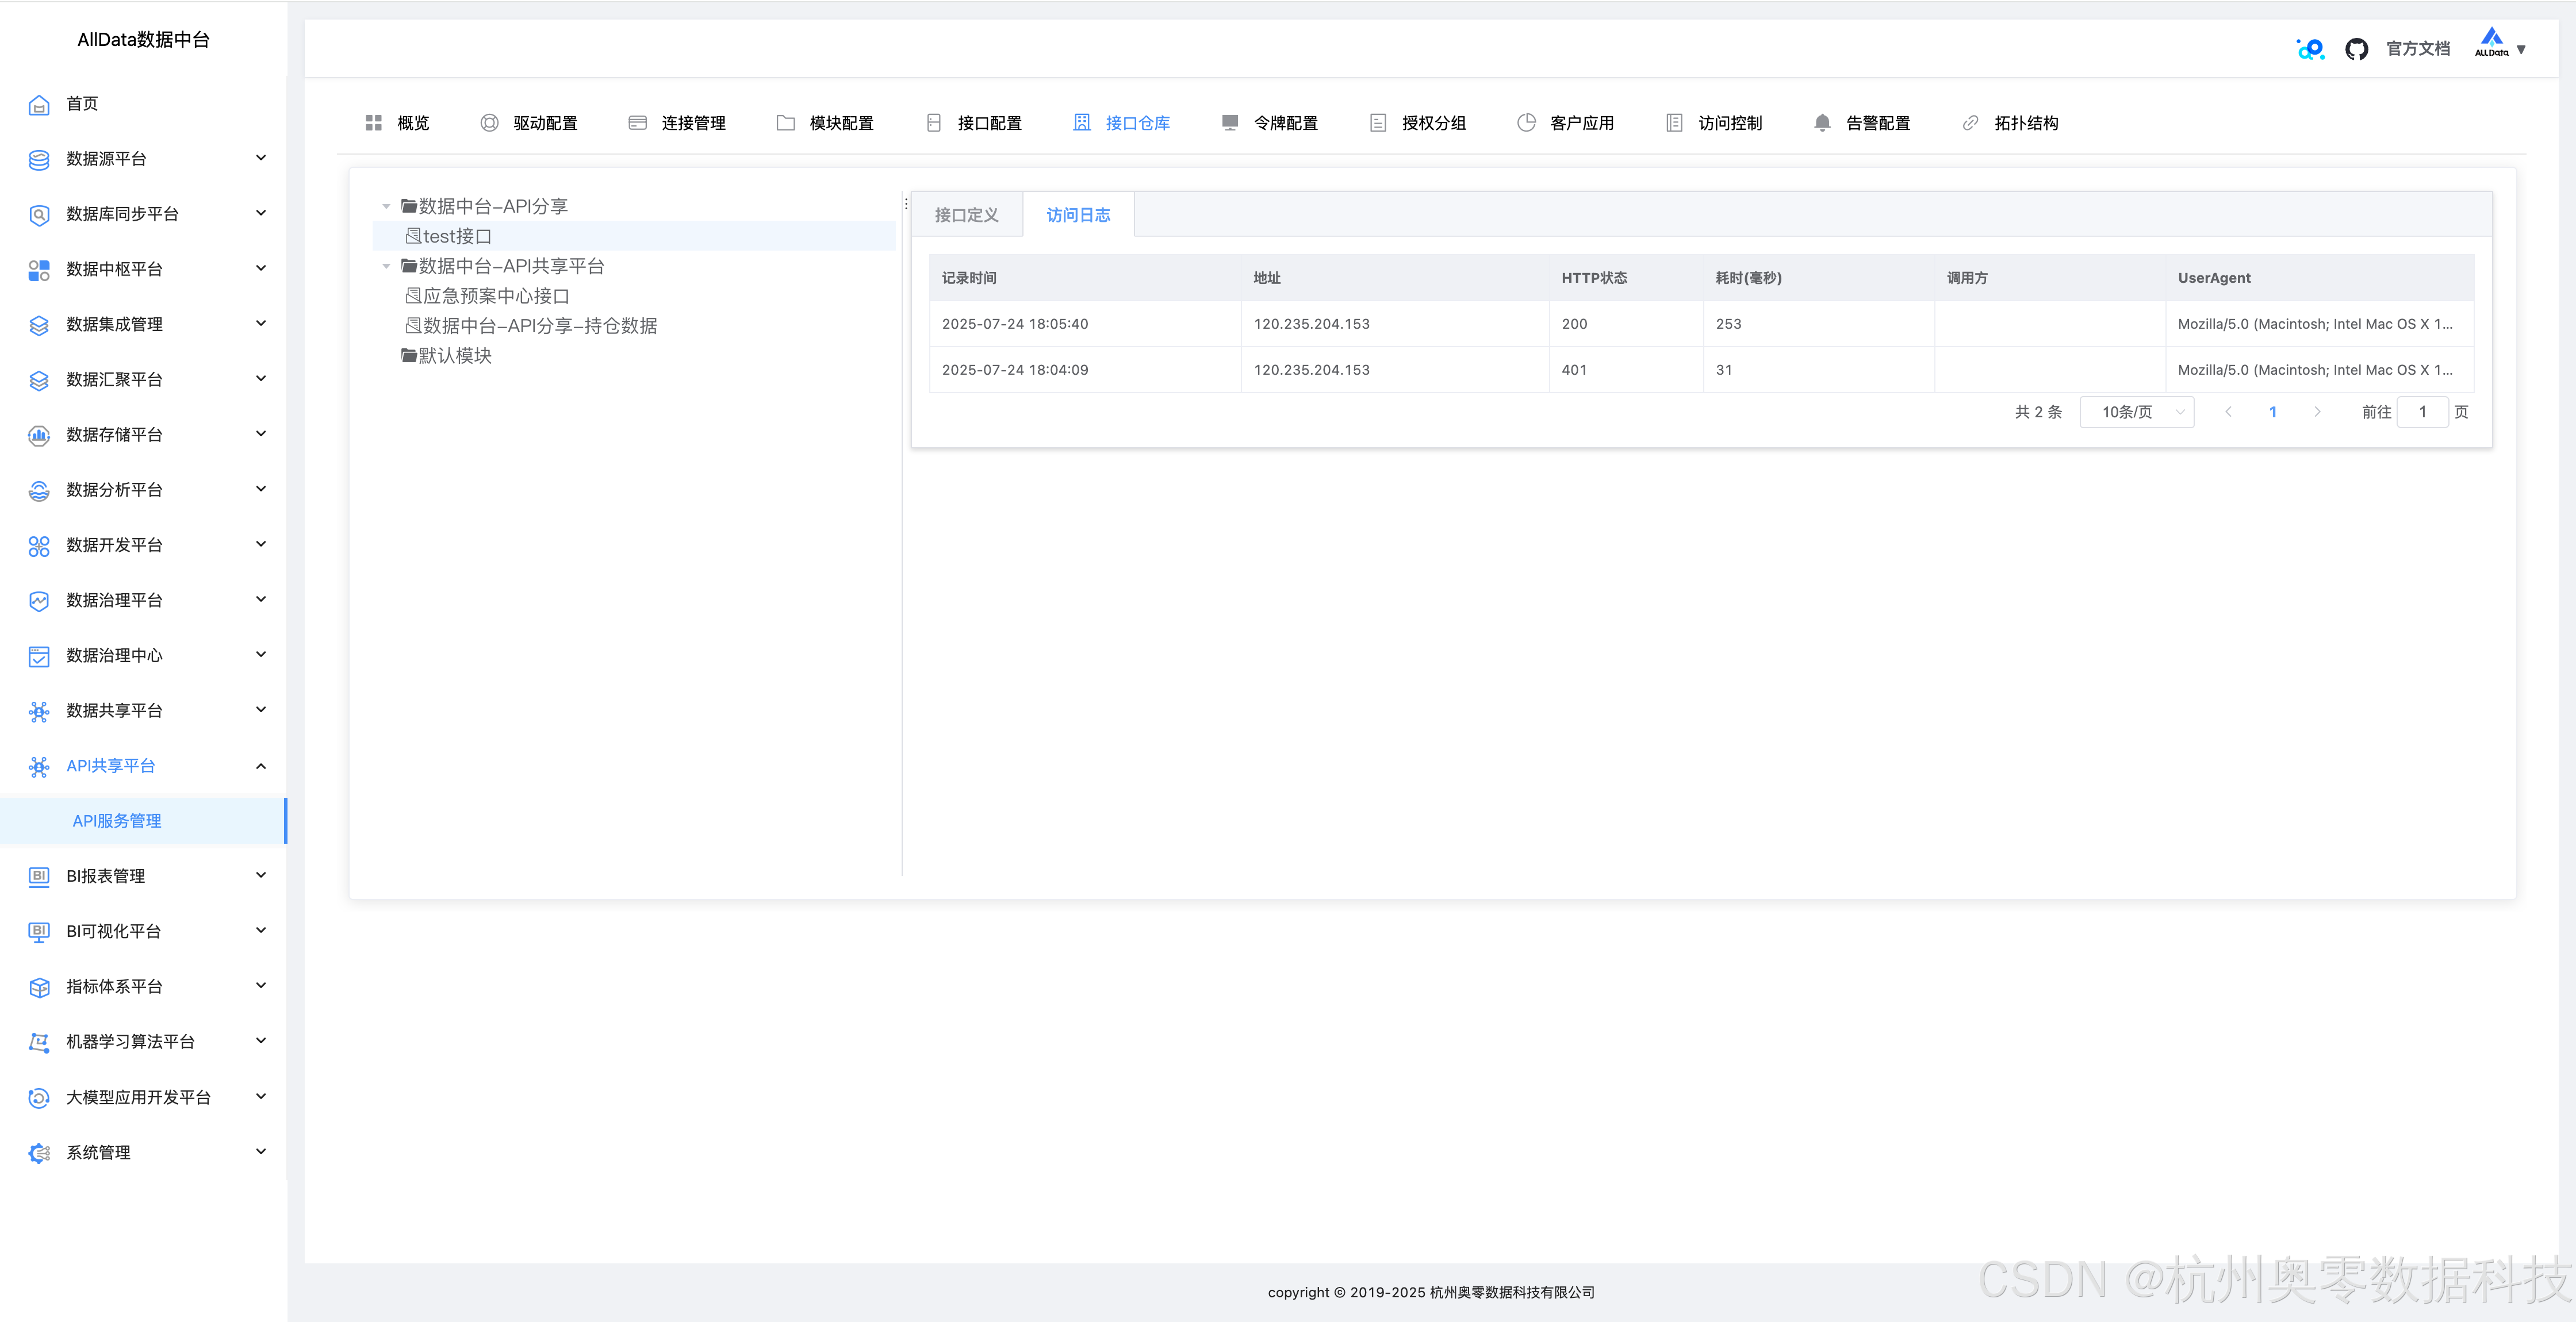The image size is (2576, 1322).
Task: Click the 拓扑结构 link icon
Action: click(x=1970, y=123)
